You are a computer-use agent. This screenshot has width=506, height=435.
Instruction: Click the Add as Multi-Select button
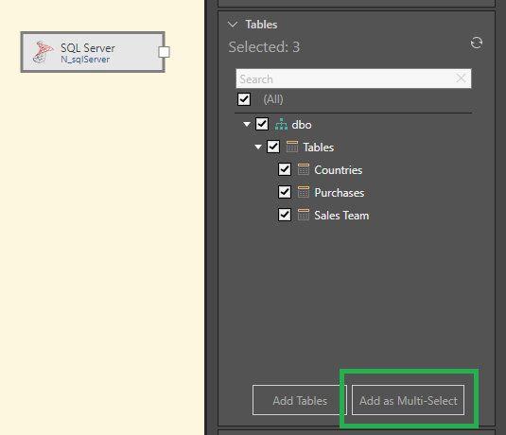click(x=408, y=400)
